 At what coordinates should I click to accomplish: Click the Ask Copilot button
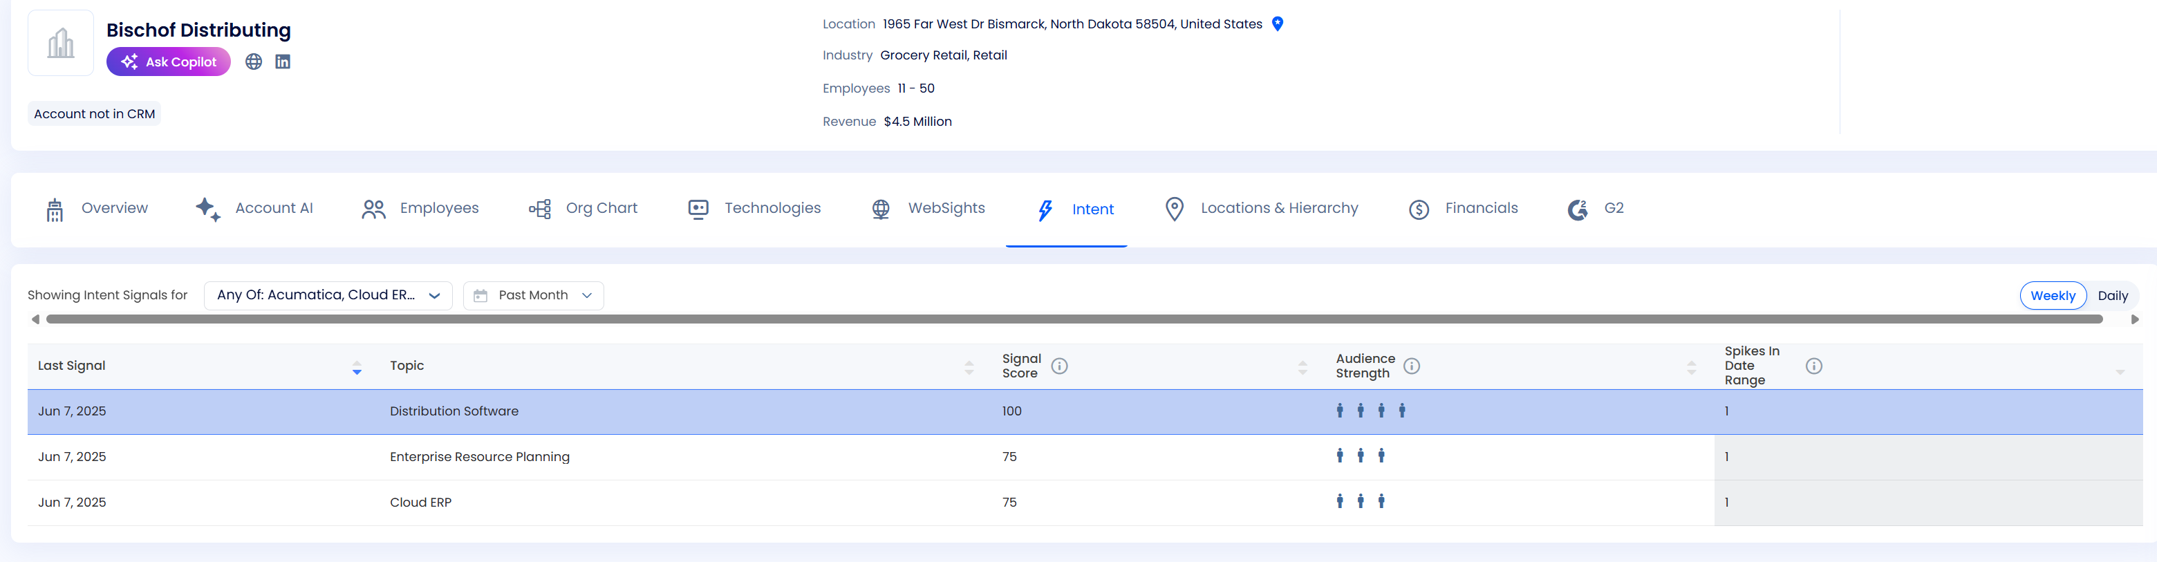point(168,62)
